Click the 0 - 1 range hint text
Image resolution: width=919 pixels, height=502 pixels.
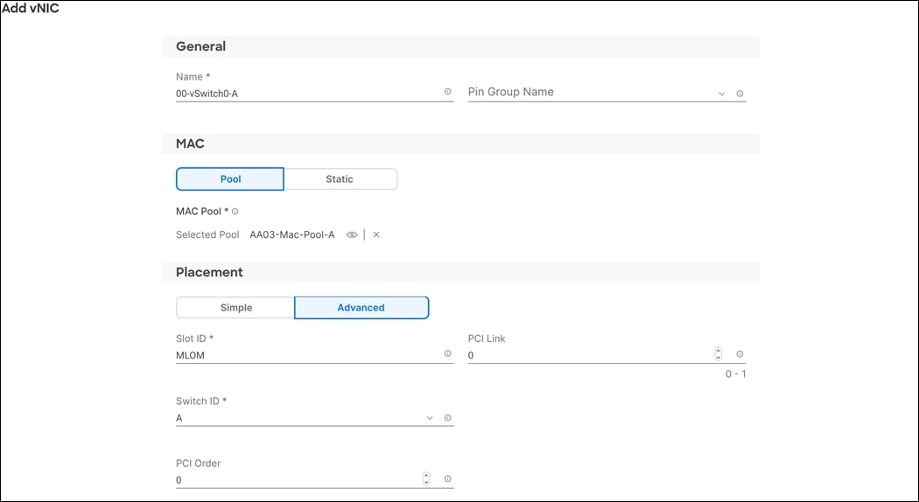tap(735, 373)
